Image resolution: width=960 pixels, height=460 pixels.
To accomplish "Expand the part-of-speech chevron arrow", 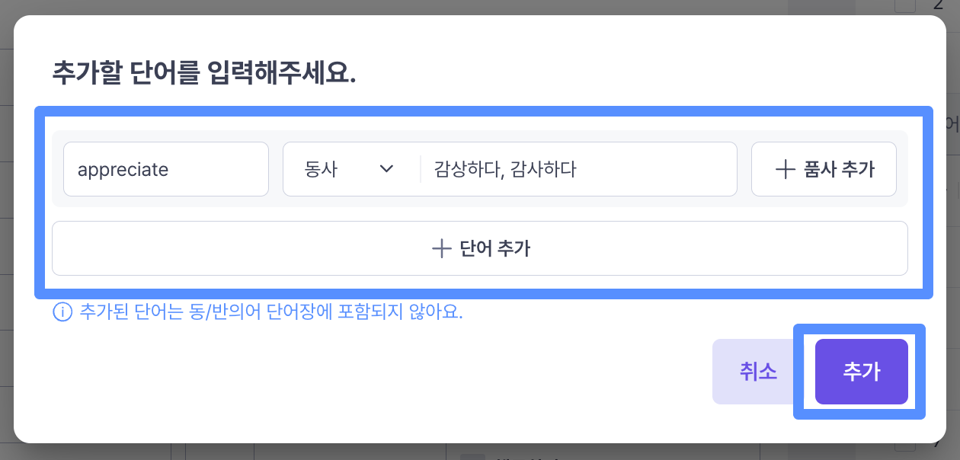I will tap(386, 169).
